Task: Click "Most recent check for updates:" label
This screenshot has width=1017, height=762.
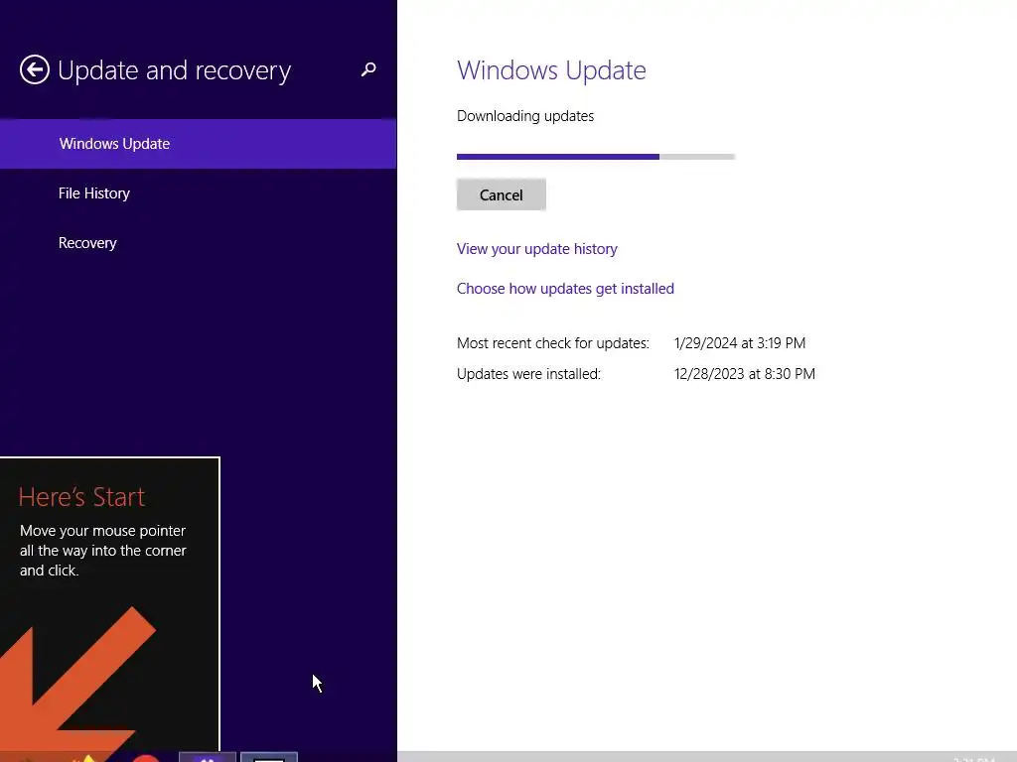Action: [552, 342]
